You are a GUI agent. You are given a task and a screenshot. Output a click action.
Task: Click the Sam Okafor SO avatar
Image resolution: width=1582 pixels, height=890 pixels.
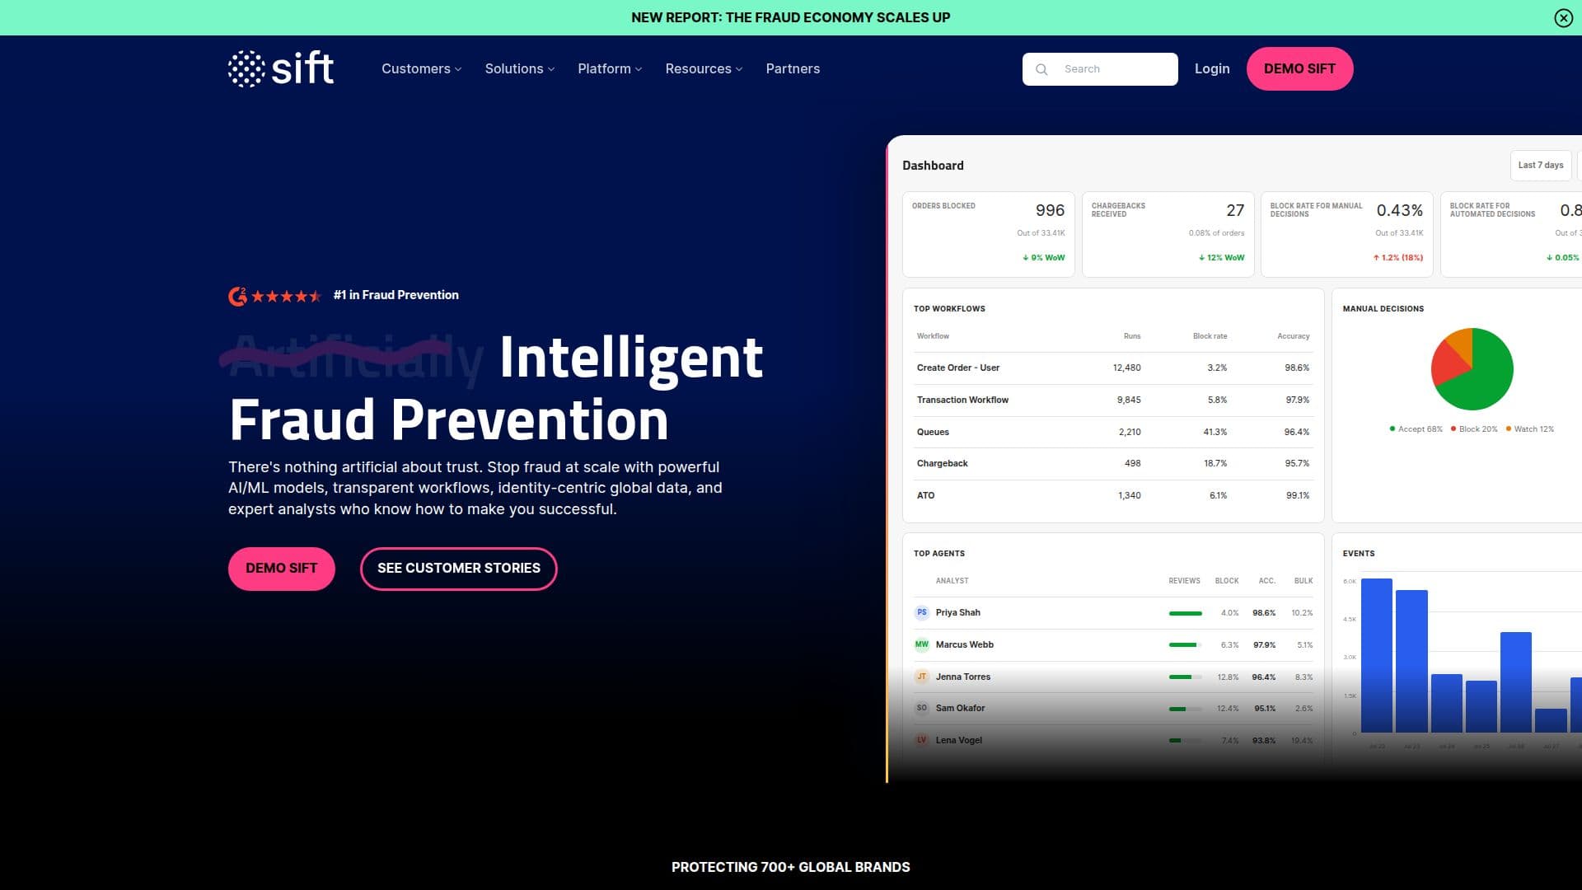[922, 708]
